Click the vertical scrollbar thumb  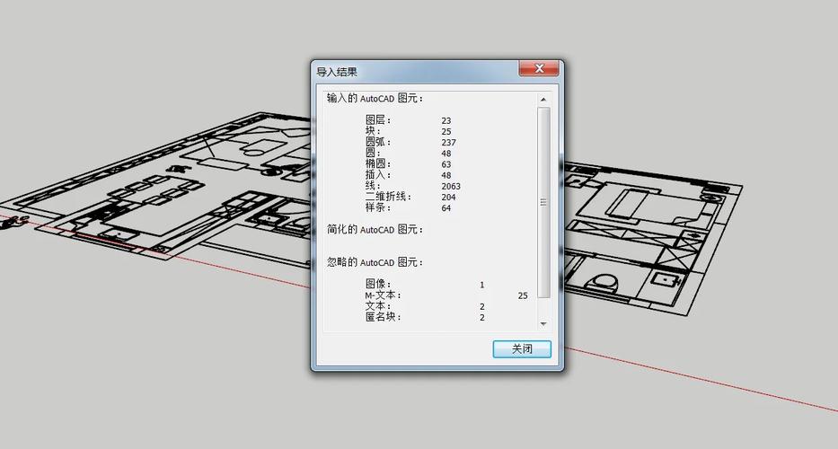(543, 203)
